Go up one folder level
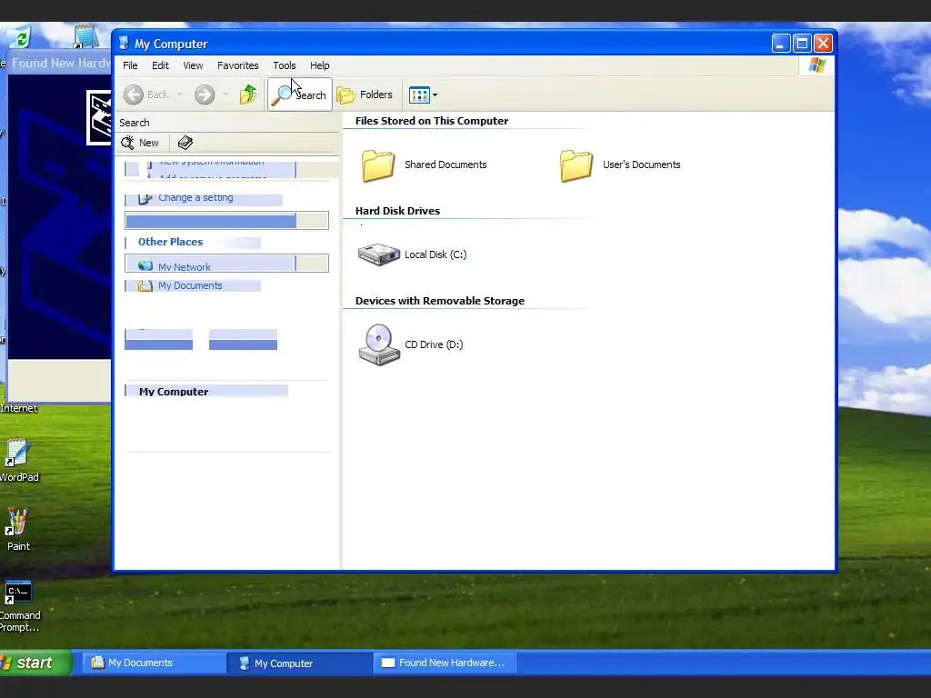This screenshot has height=698, width=931. coord(248,95)
